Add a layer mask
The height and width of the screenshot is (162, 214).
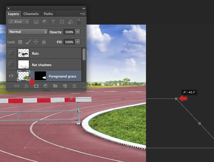[36, 86]
